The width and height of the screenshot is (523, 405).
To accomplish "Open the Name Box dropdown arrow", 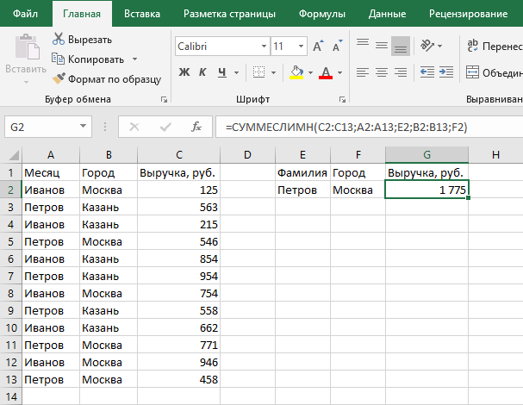I will pyautogui.click(x=83, y=127).
